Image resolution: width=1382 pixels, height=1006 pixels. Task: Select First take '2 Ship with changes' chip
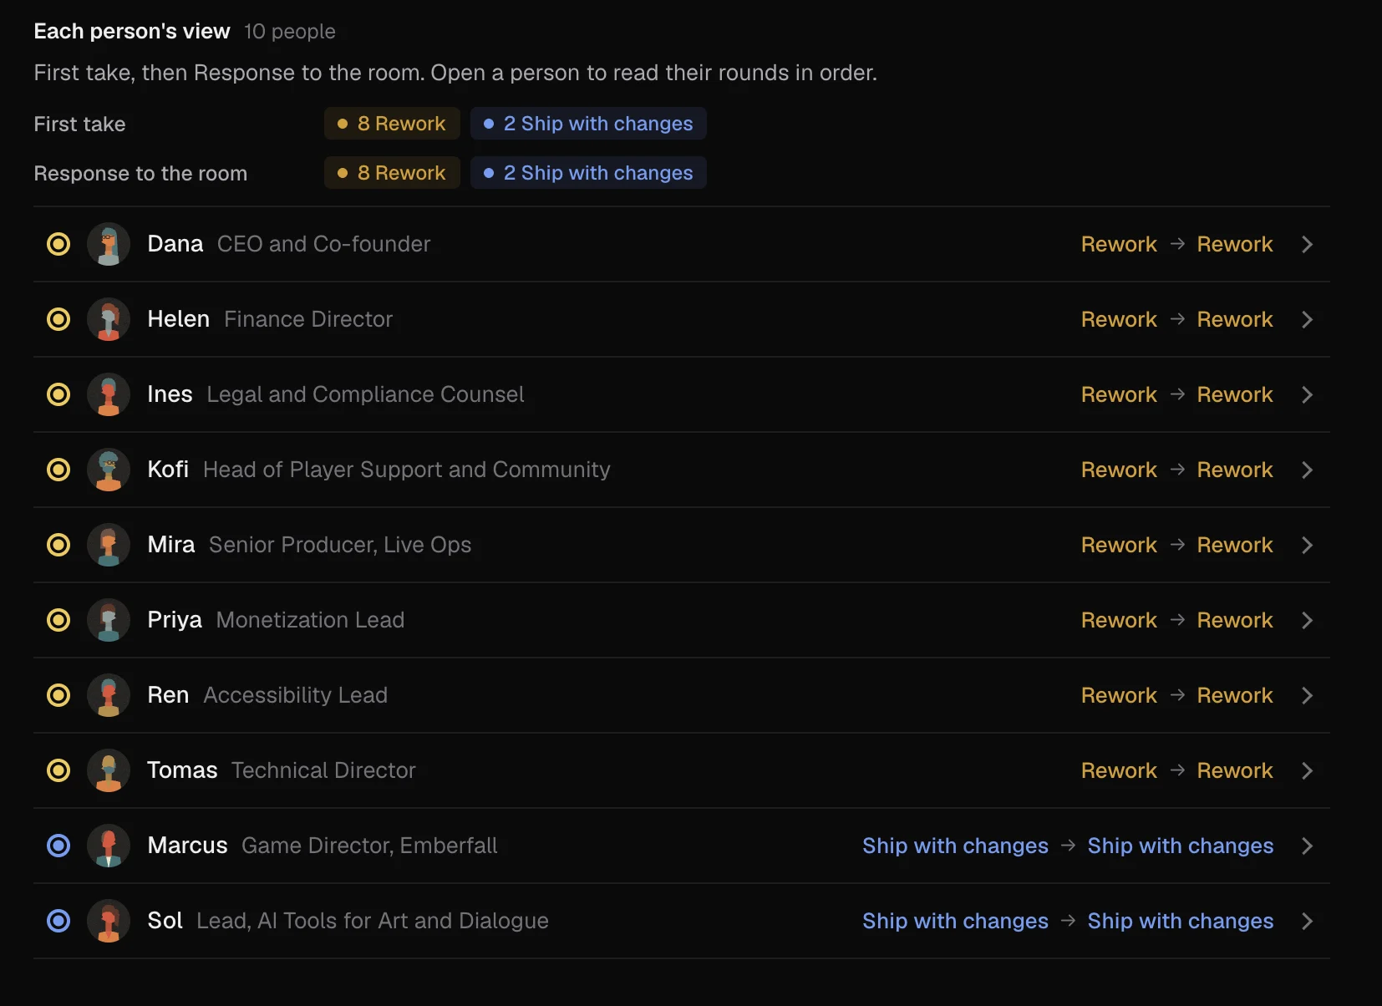coord(588,124)
